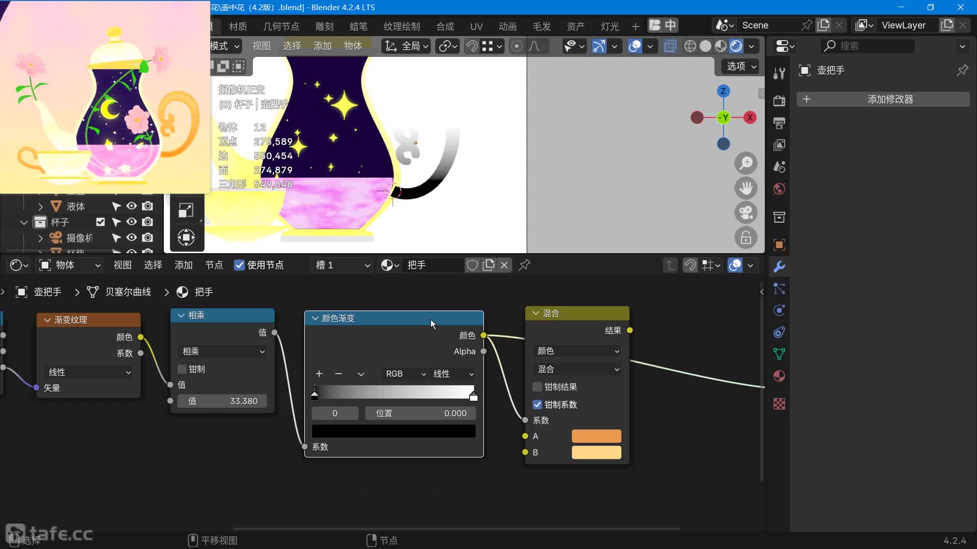Screen dimensions: 977x549
Task: Add a color stop with plus button
Action: (319, 374)
